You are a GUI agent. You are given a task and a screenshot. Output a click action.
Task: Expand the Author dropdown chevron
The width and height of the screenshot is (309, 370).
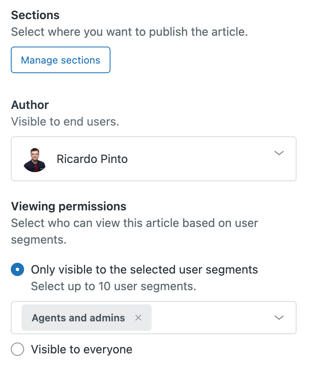[279, 153]
